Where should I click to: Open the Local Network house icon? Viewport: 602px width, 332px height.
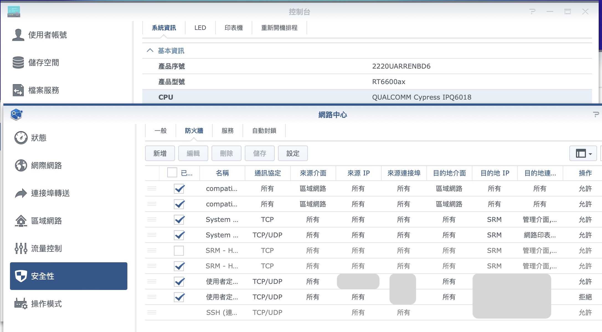tap(21, 221)
